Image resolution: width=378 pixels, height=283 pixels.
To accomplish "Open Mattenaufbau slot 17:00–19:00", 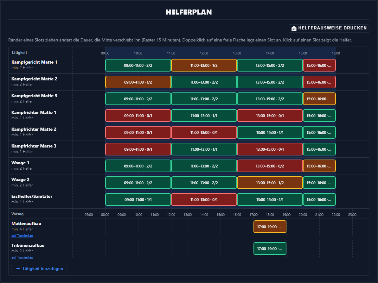I will (270, 227).
